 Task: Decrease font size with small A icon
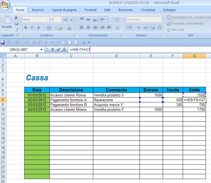pos(72,20)
